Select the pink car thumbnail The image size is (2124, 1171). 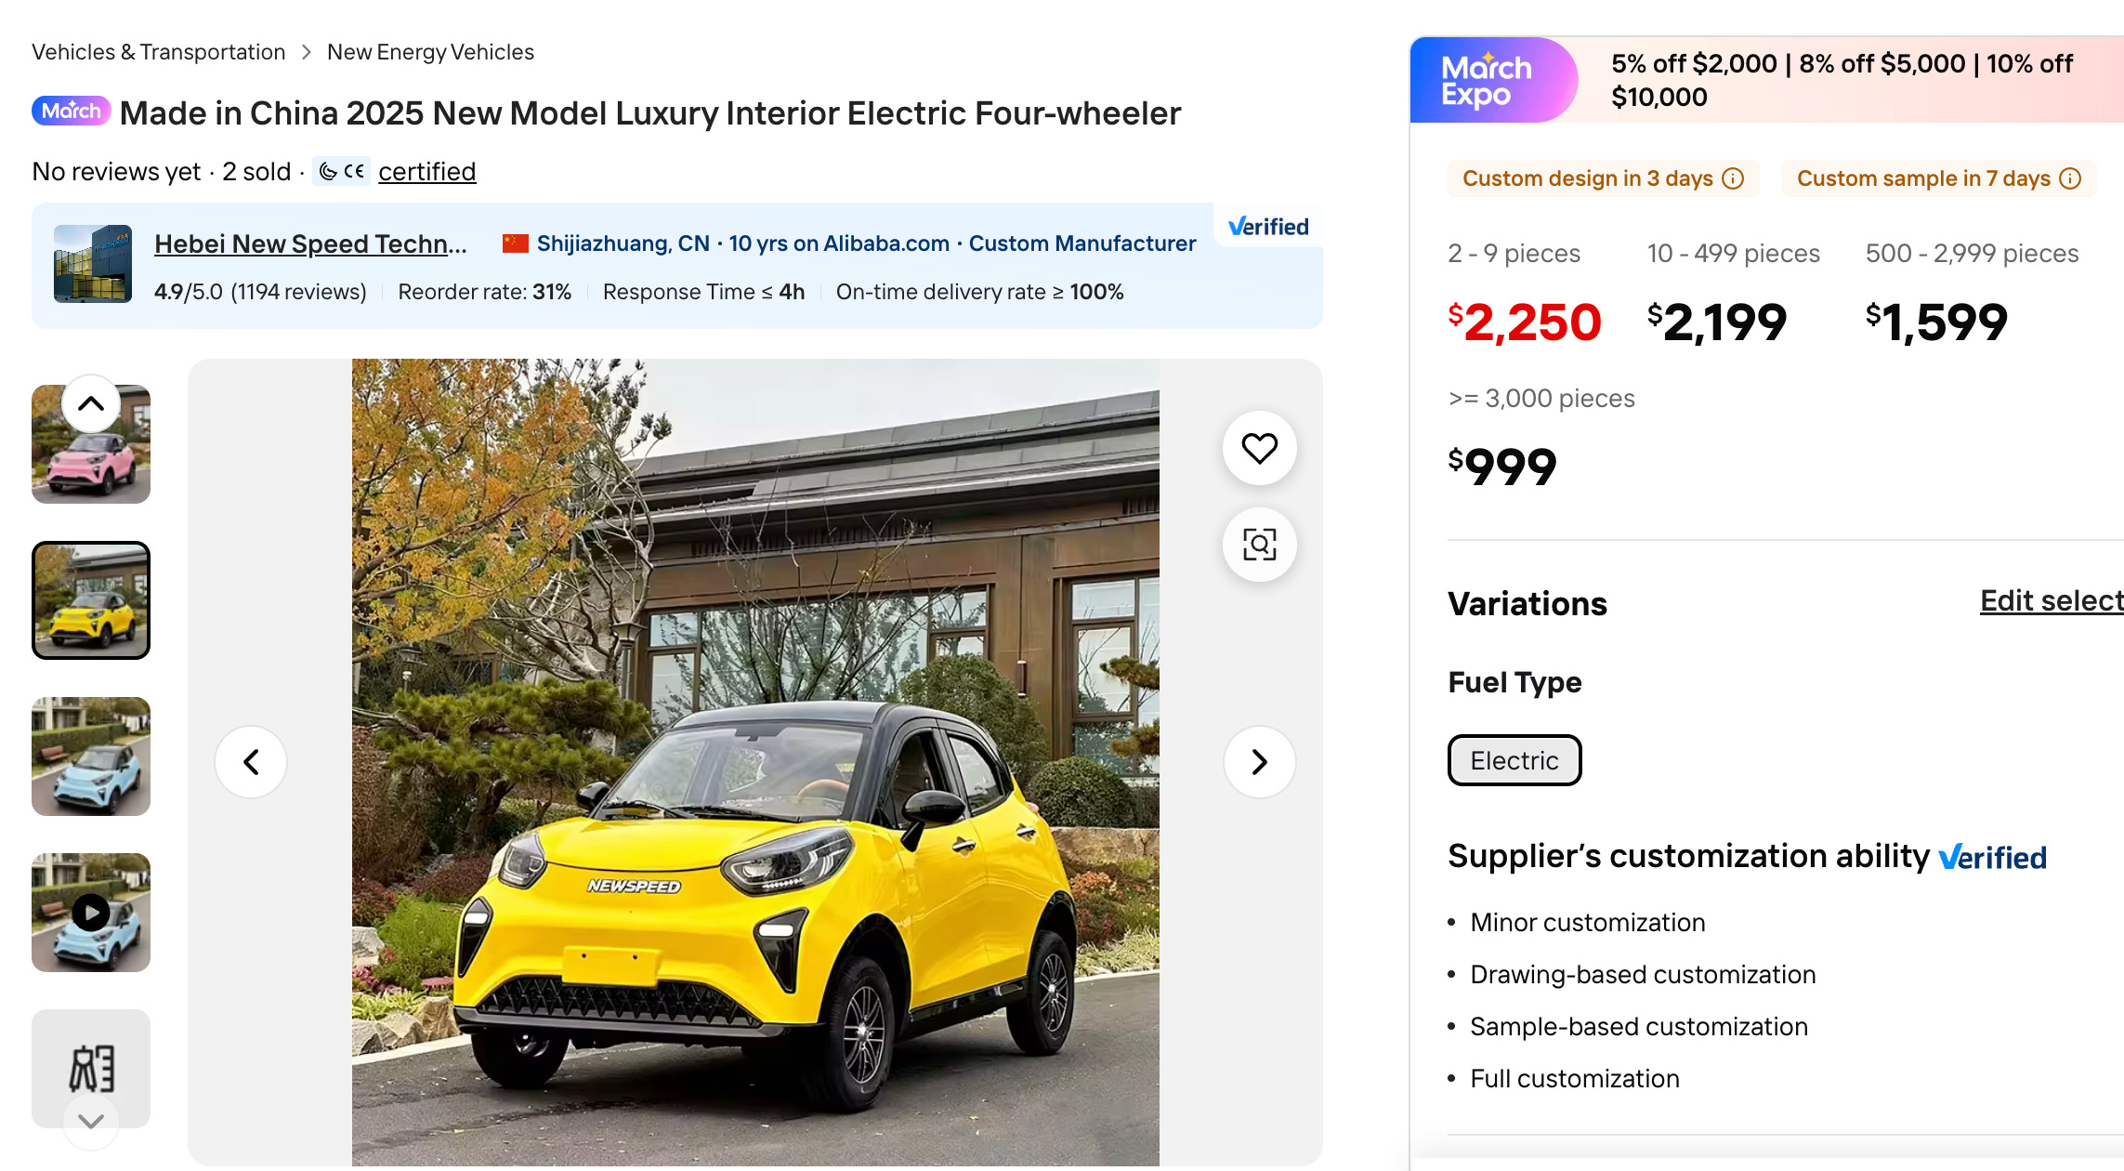pyautogui.click(x=91, y=465)
